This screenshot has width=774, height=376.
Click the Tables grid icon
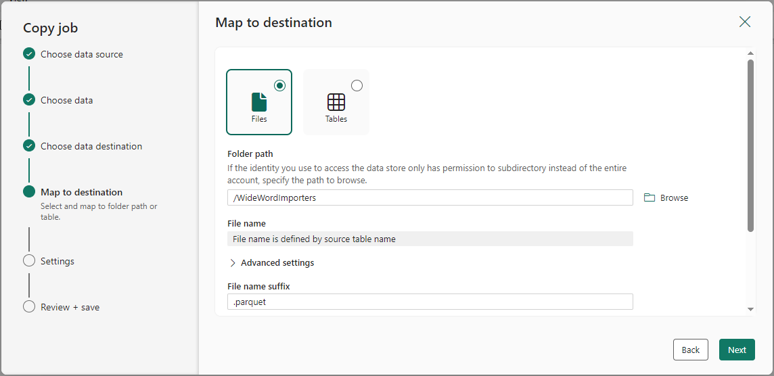coord(336,102)
